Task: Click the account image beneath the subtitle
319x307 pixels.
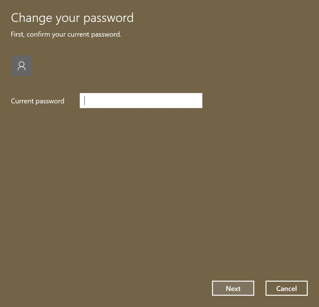Action: 22,66
